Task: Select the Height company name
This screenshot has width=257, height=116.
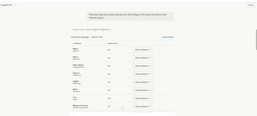Action: pos(76,81)
